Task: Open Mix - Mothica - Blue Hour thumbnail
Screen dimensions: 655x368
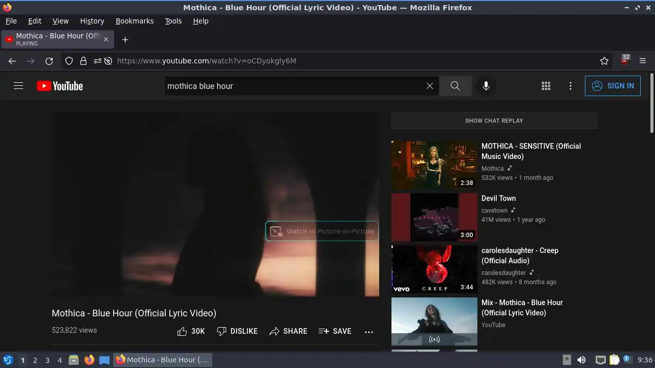Action: [x=434, y=321]
